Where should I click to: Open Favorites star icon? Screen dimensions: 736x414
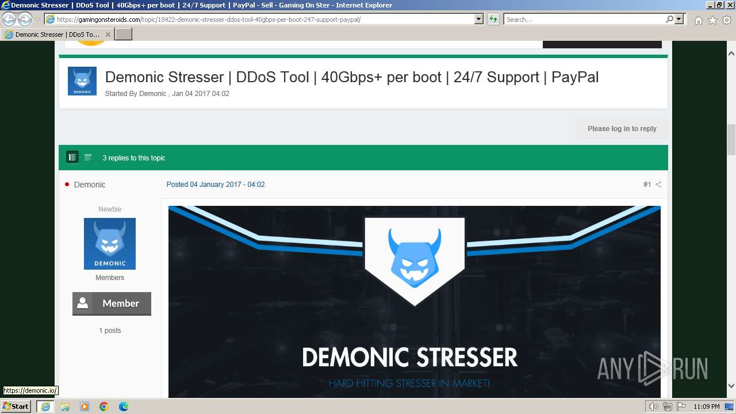pos(712,20)
